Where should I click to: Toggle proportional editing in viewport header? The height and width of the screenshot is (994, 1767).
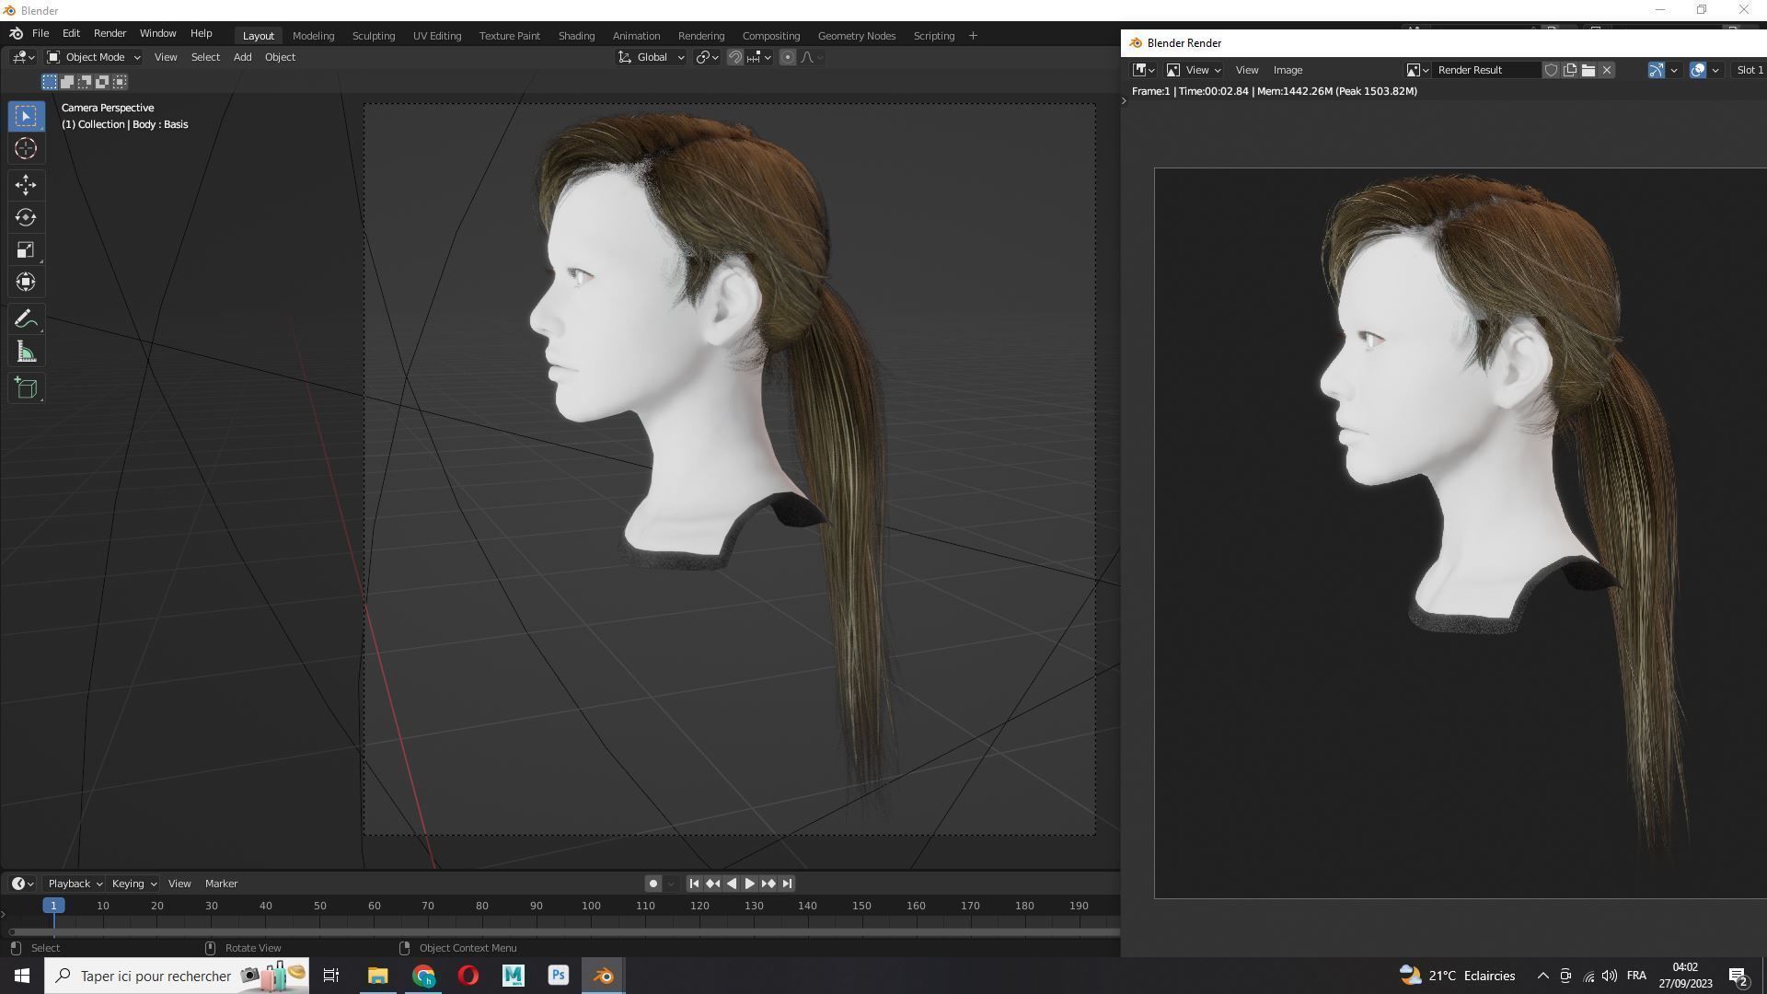tap(788, 57)
